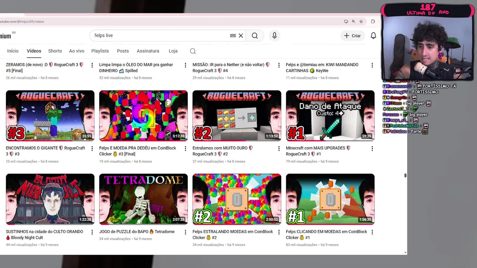Open options menu for JOGO de PUZZLE do BAPO video
This screenshot has height=268, width=477.
(185, 232)
